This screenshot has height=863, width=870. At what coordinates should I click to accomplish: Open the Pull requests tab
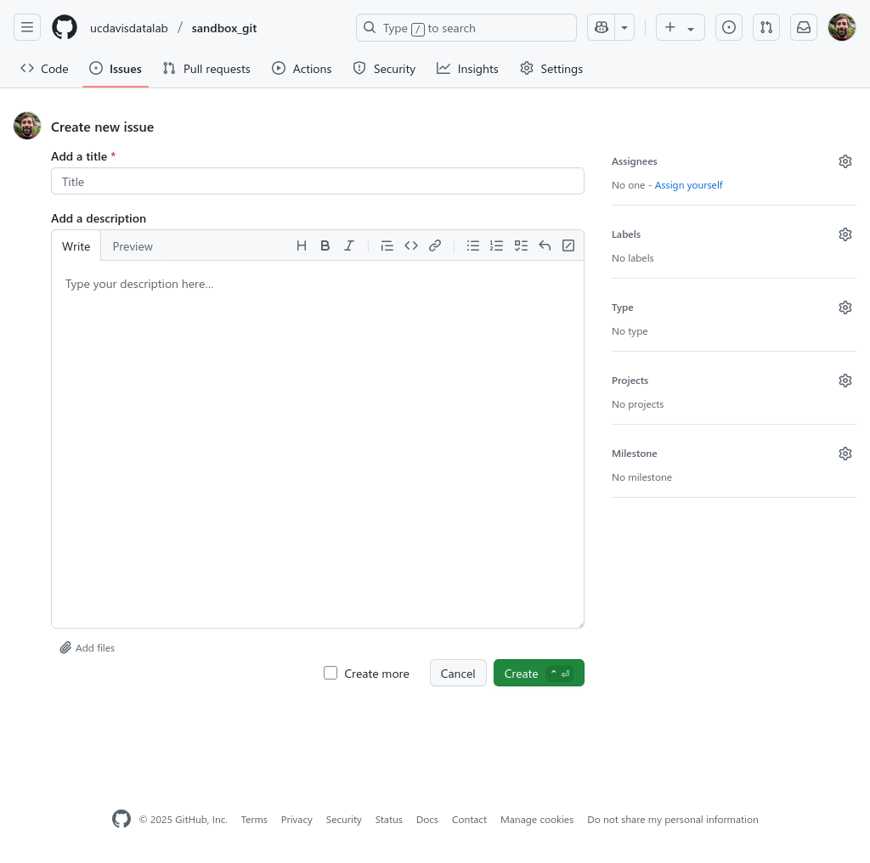tap(206, 69)
